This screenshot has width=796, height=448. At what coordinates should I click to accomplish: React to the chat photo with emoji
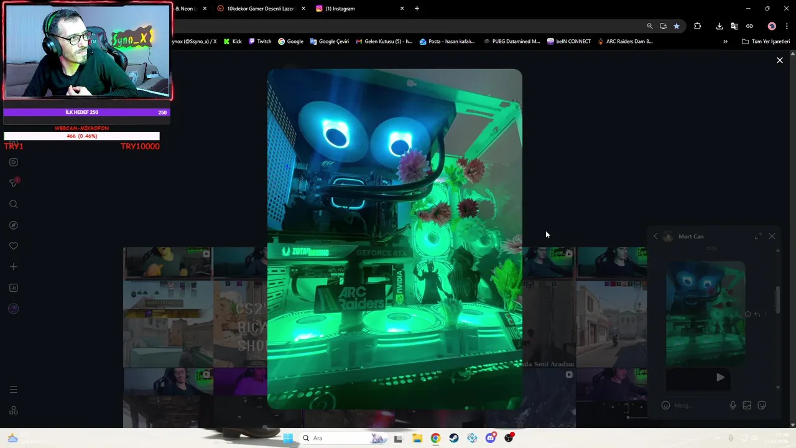748,314
